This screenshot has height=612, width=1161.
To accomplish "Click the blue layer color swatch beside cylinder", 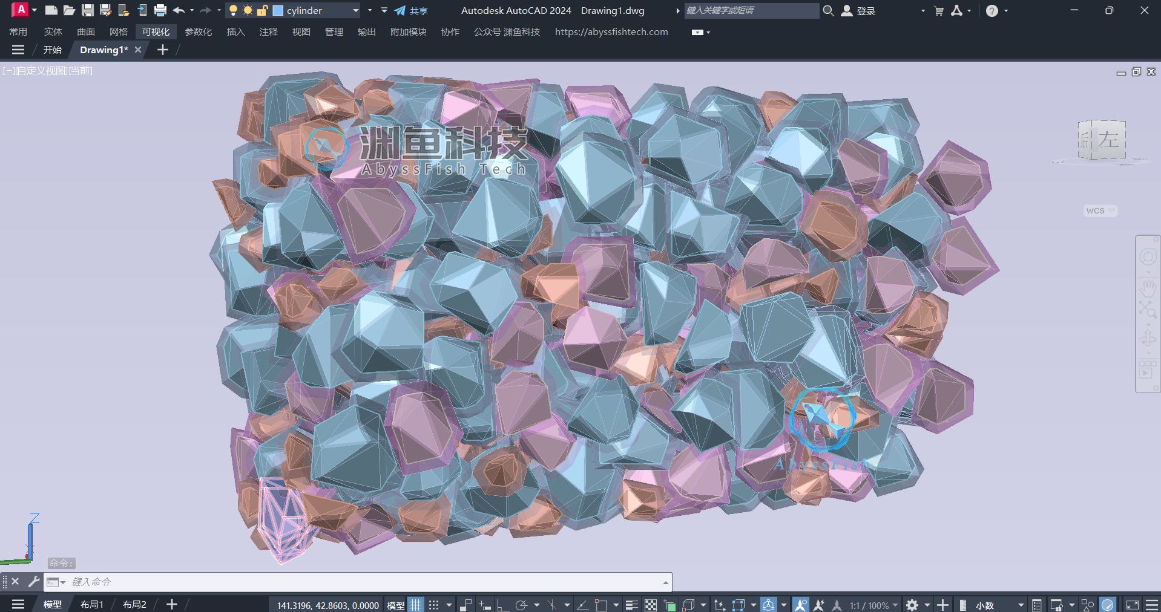I will [278, 10].
